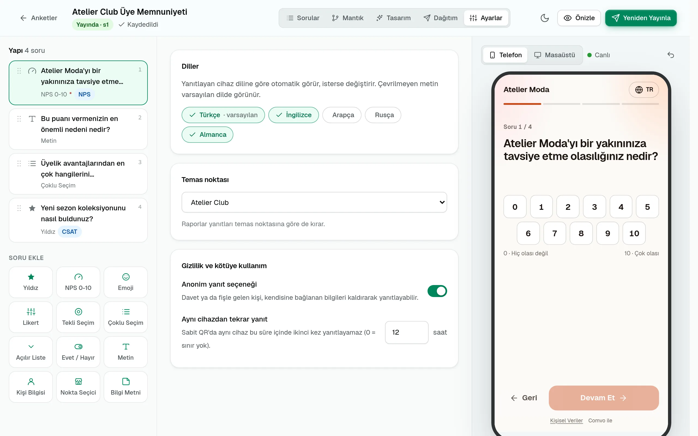
Task: Disable the Anonim yanıt seçeneği switch
Action: click(437, 291)
